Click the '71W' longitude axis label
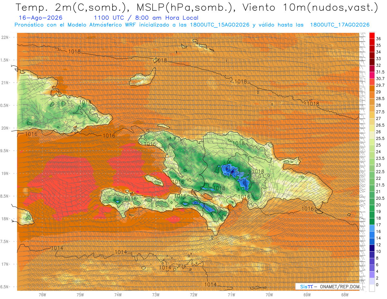This screenshot has width=387, height=299. [231, 294]
